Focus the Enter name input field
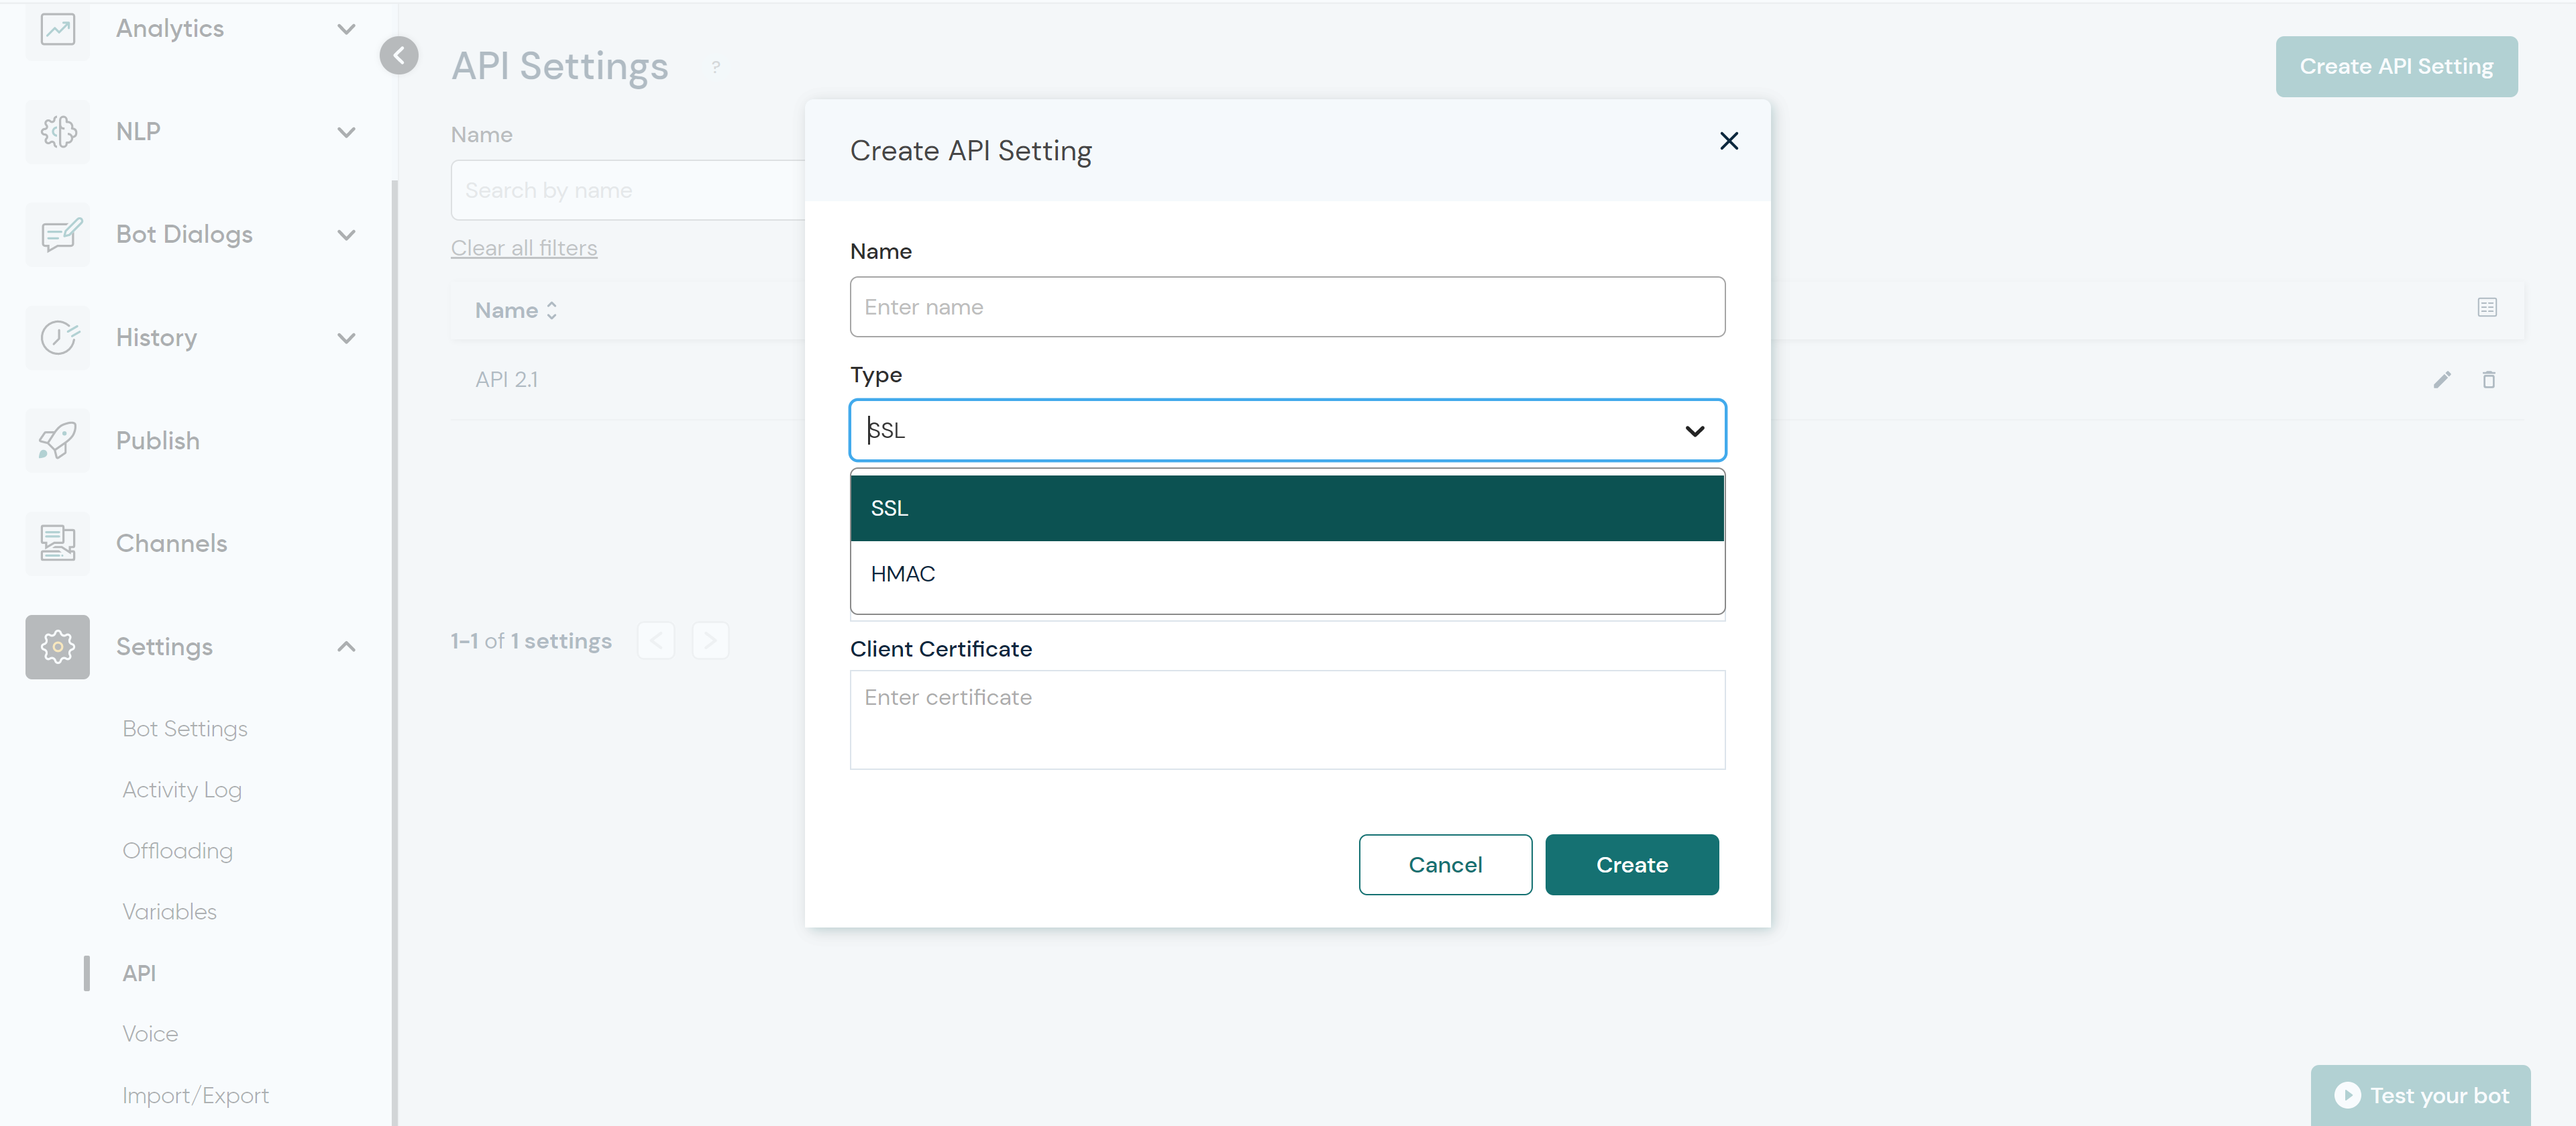 pos(1286,307)
